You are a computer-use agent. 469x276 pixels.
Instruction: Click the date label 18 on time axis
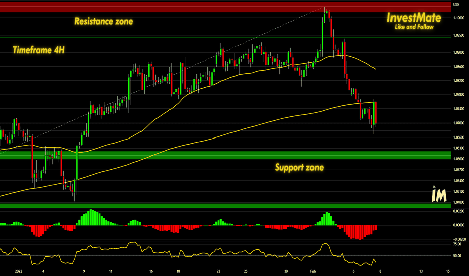coord(178,271)
